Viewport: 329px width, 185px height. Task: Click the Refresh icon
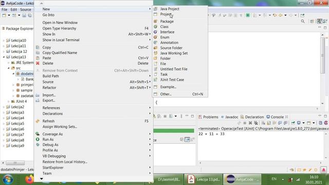point(38,121)
